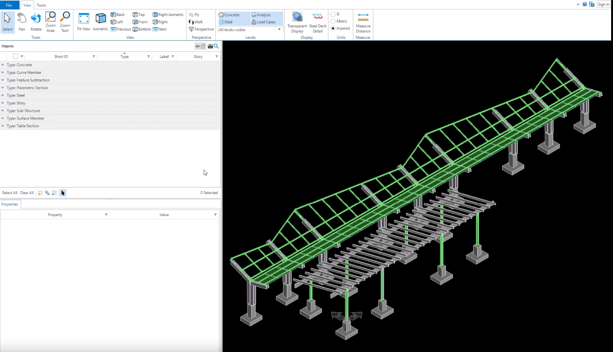Show the Back view
The width and height of the screenshot is (613, 352).
point(117,14)
